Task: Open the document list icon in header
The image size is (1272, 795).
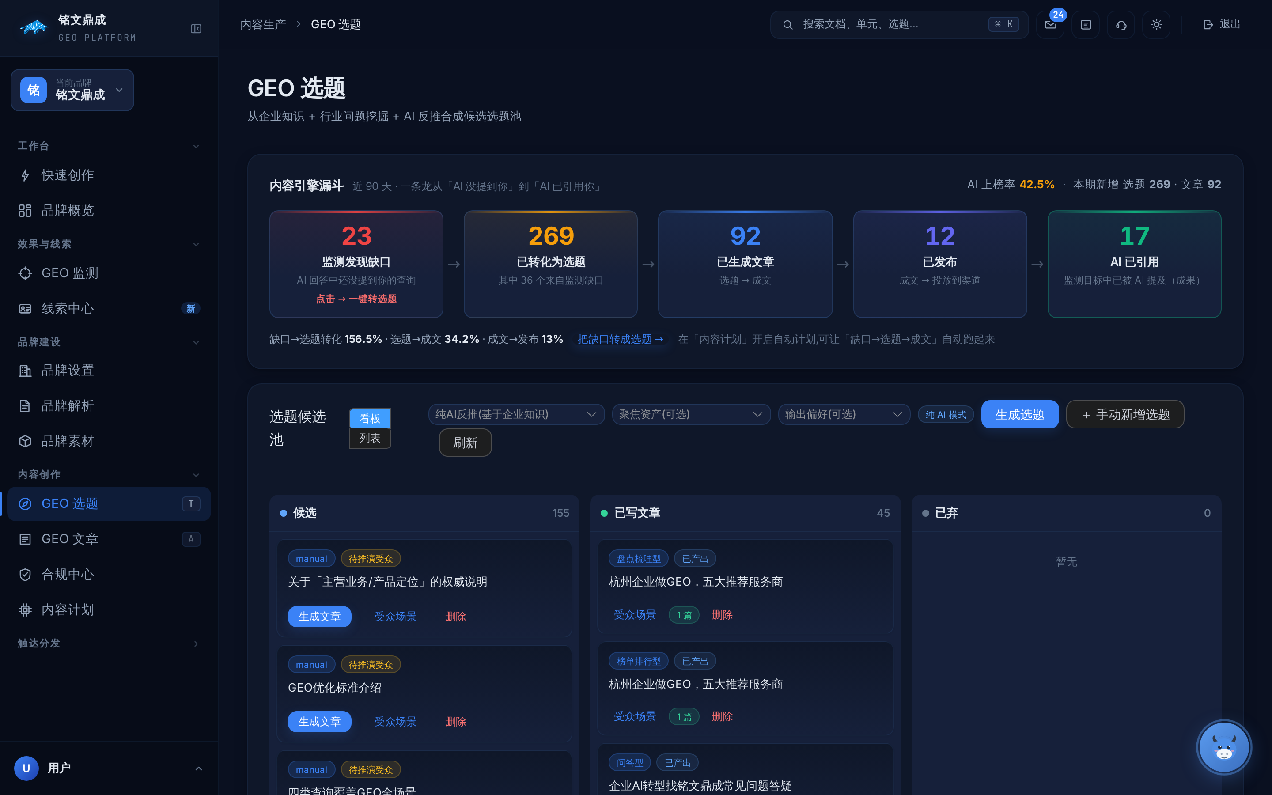Action: (1086, 24)
